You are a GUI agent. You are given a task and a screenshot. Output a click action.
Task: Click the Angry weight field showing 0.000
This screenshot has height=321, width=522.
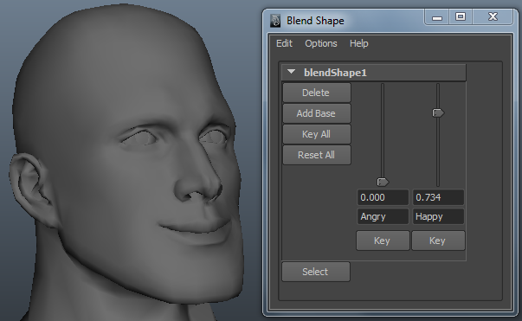[x=383, y=197]
